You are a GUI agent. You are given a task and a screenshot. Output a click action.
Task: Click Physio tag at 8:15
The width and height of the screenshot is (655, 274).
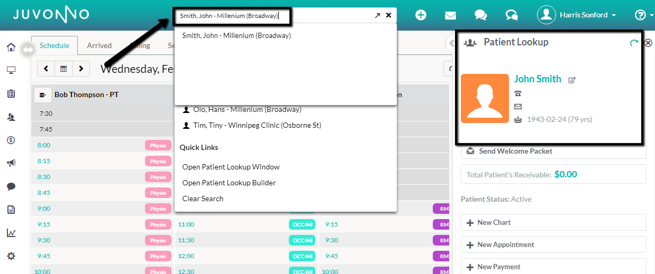(158, 161)
